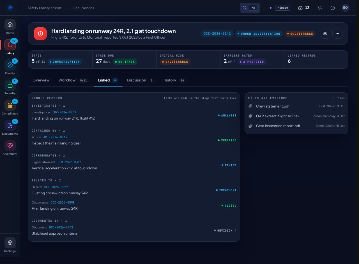Open the help question mark icon
The height and width of the screenshot is (264, 359).
[333, 8]
